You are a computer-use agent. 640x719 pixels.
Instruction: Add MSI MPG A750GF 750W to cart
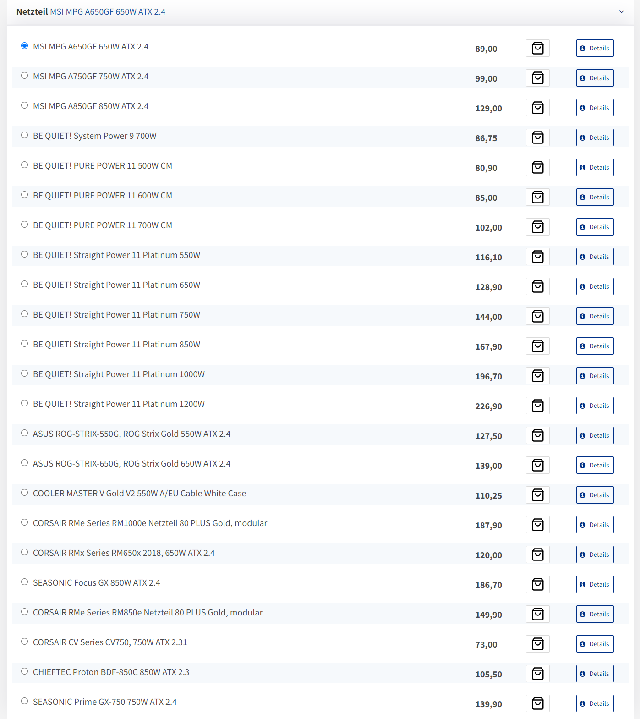(x=537, y=78)
